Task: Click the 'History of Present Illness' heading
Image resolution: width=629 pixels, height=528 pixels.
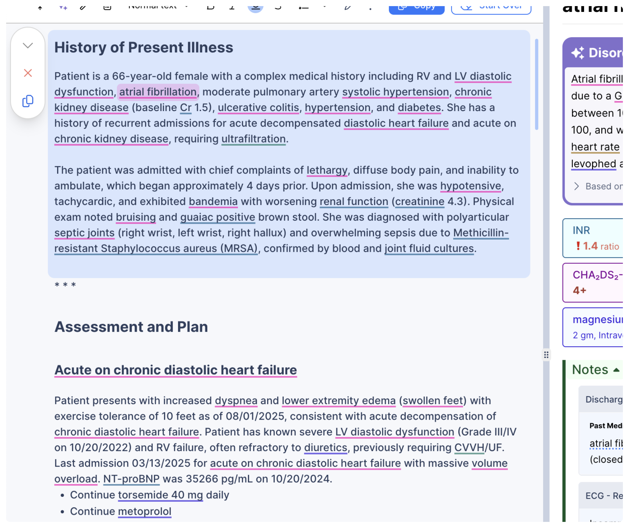Action: point(144,48)
